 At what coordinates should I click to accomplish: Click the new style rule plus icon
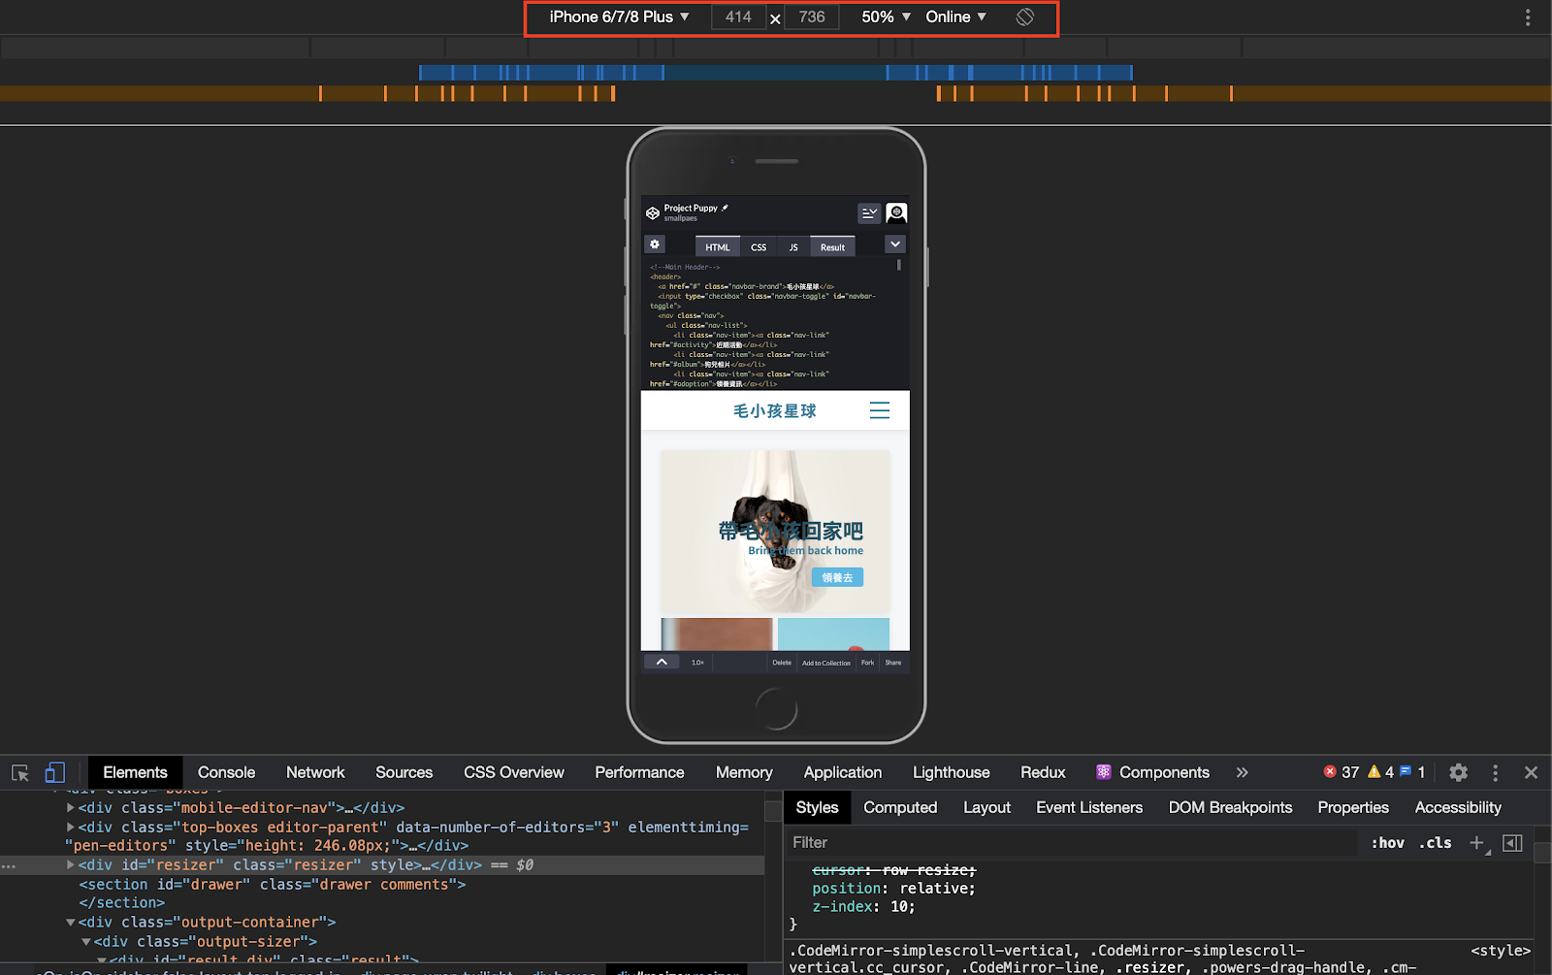pos(1477,843)
